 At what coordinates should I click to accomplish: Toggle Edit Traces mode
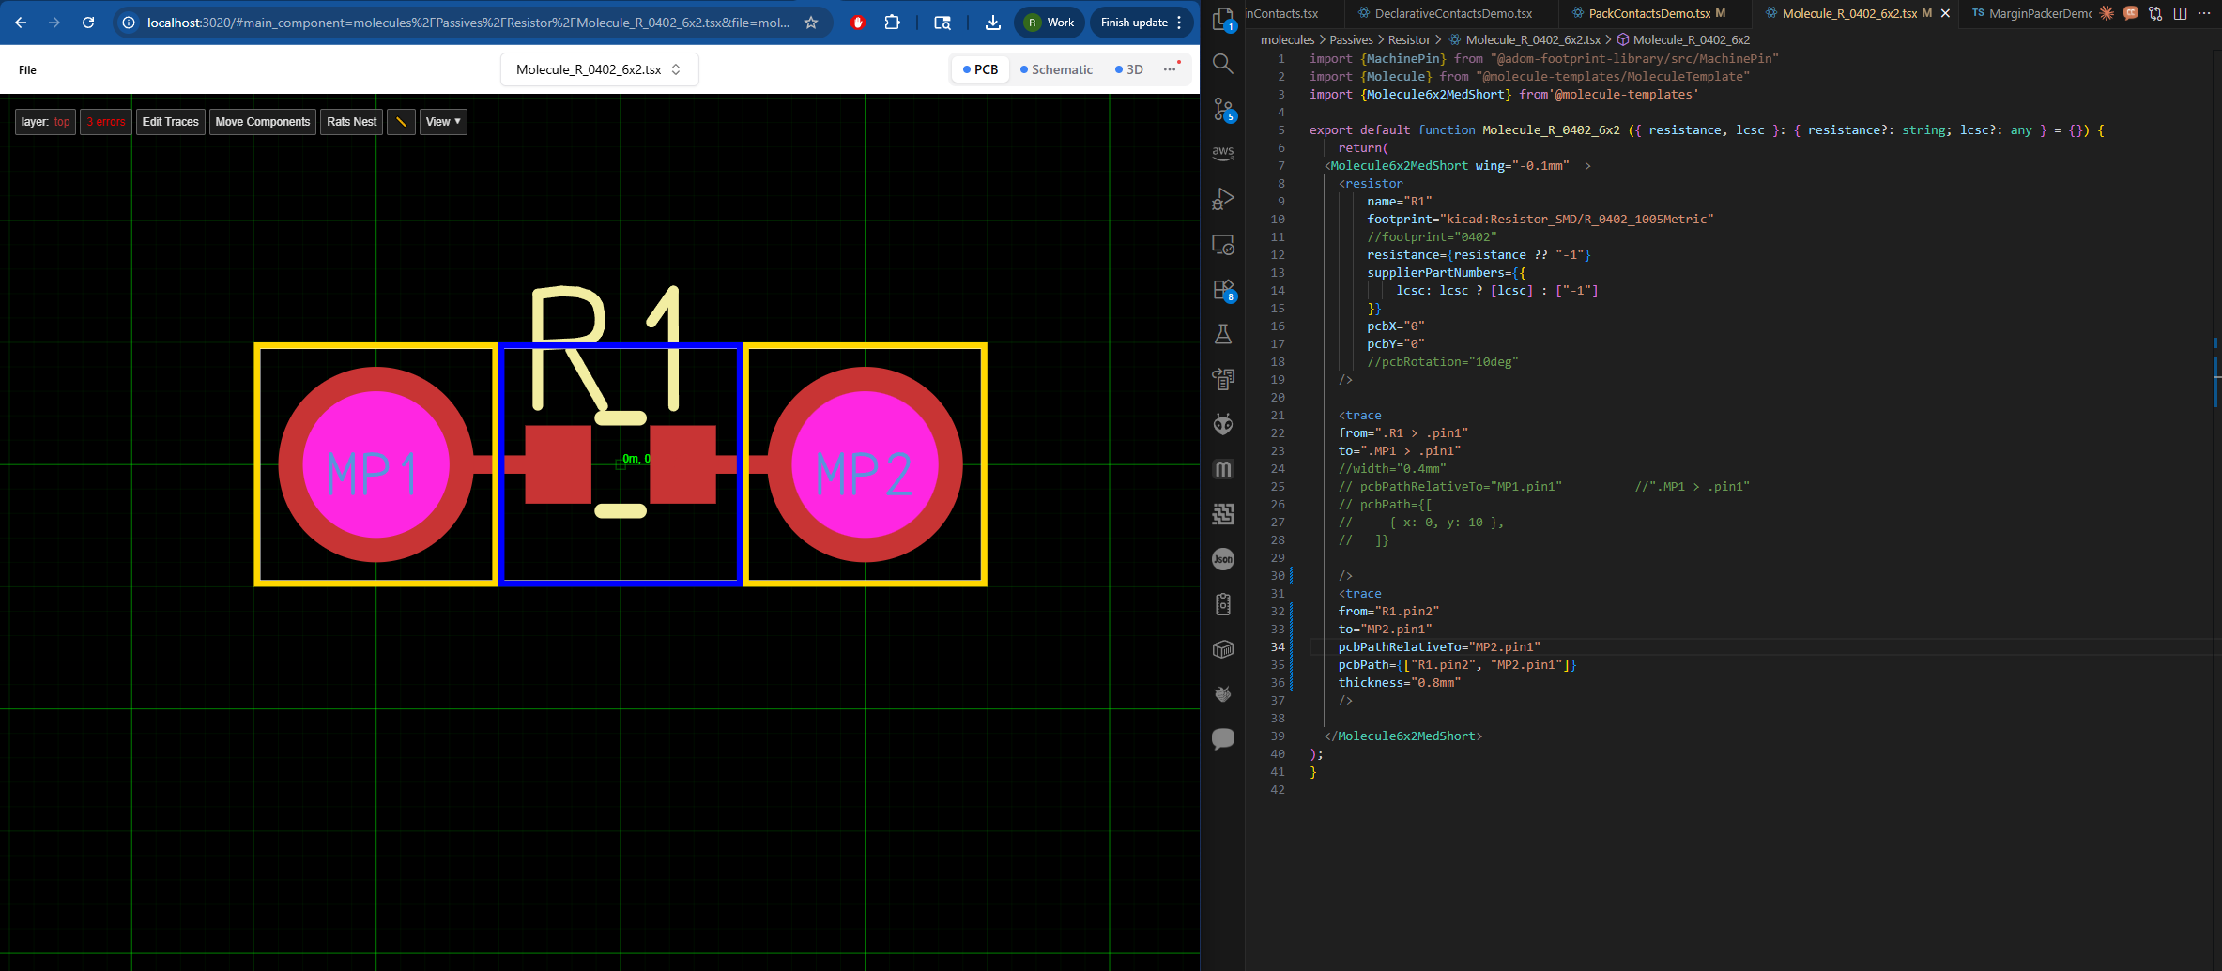click(x=170, y=122)
